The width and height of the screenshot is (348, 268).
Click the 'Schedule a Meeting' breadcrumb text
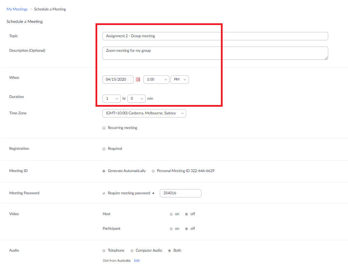[50, 9]
